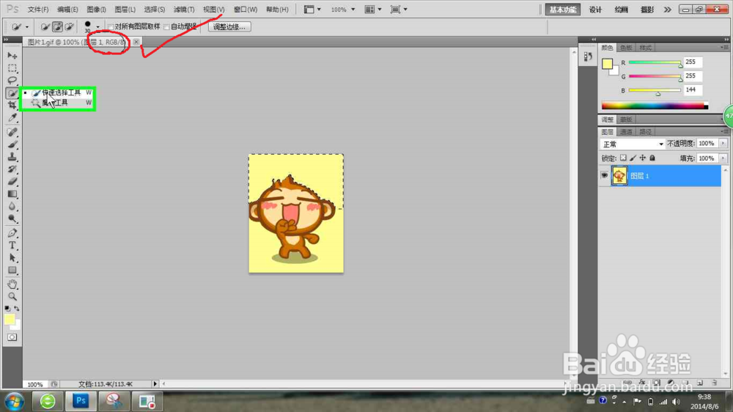Open the 文件(F) menu
The height and width of the screenshot is (412, 733).
(x=38, y=10)
